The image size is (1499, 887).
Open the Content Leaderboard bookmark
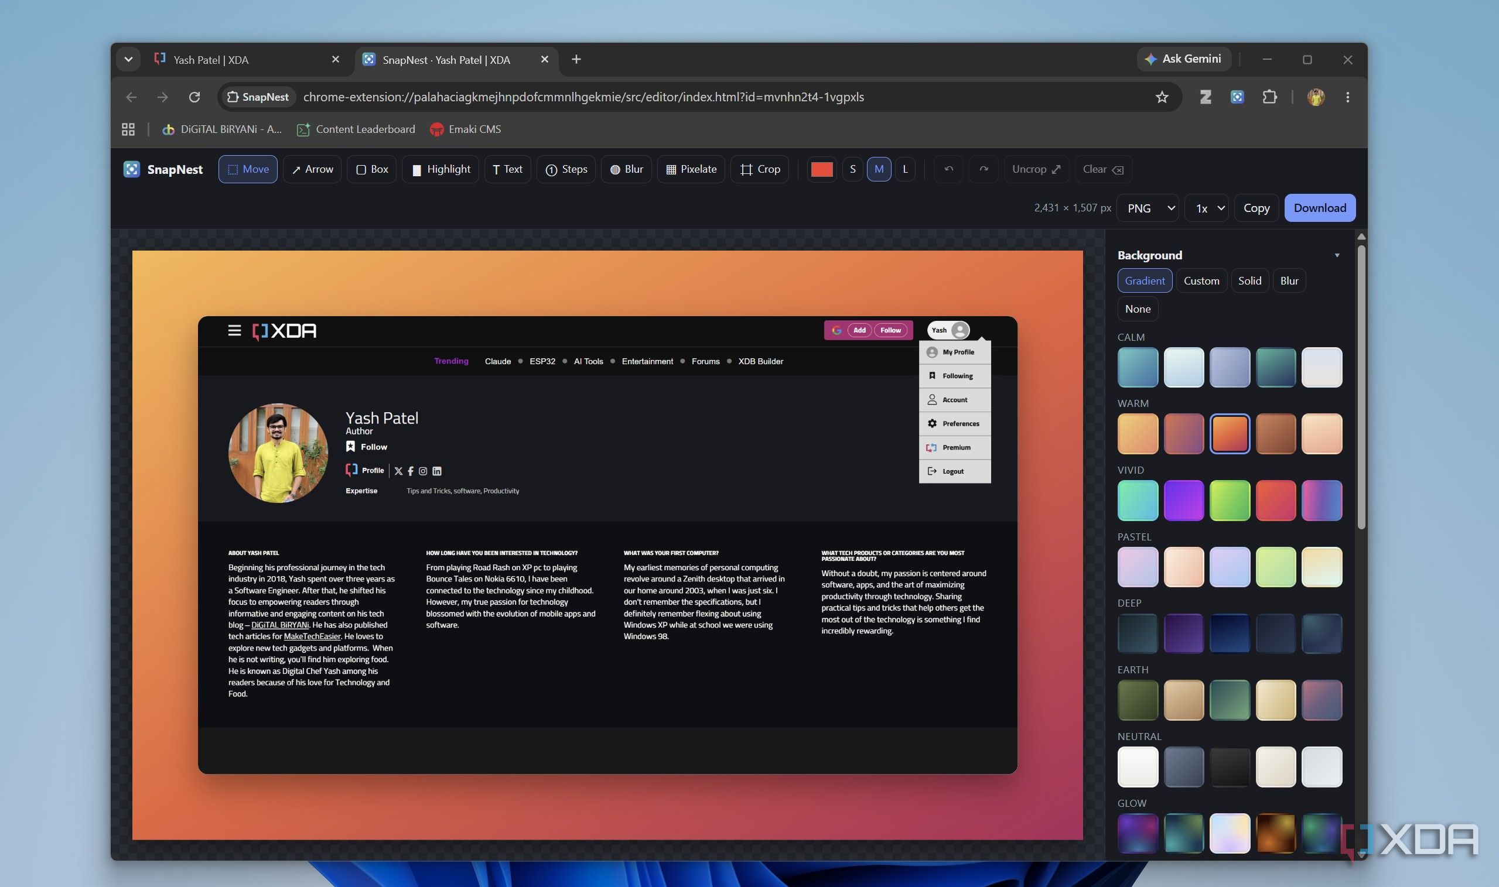pyautogui.click(x=356, y=129)
